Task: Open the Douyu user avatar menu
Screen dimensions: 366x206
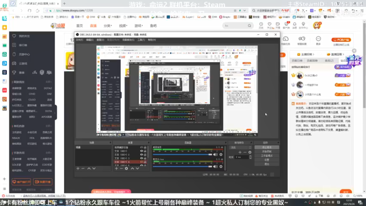Action: coord(317,26)
